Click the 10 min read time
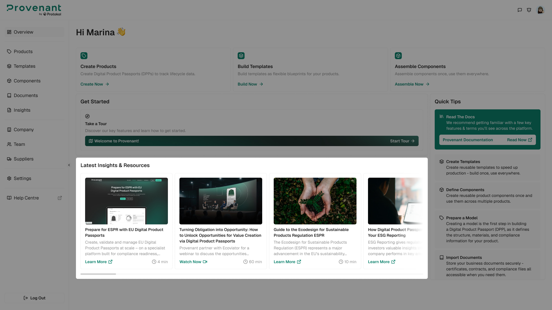The image size is (552, 310). click(x=348, y=262)
